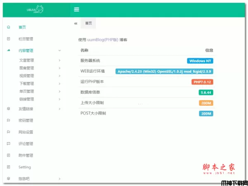The width and height of the screenshot is (248, 186).
Task: Expand the 文章管理 submenu arrow
Action: click(60, 60)
